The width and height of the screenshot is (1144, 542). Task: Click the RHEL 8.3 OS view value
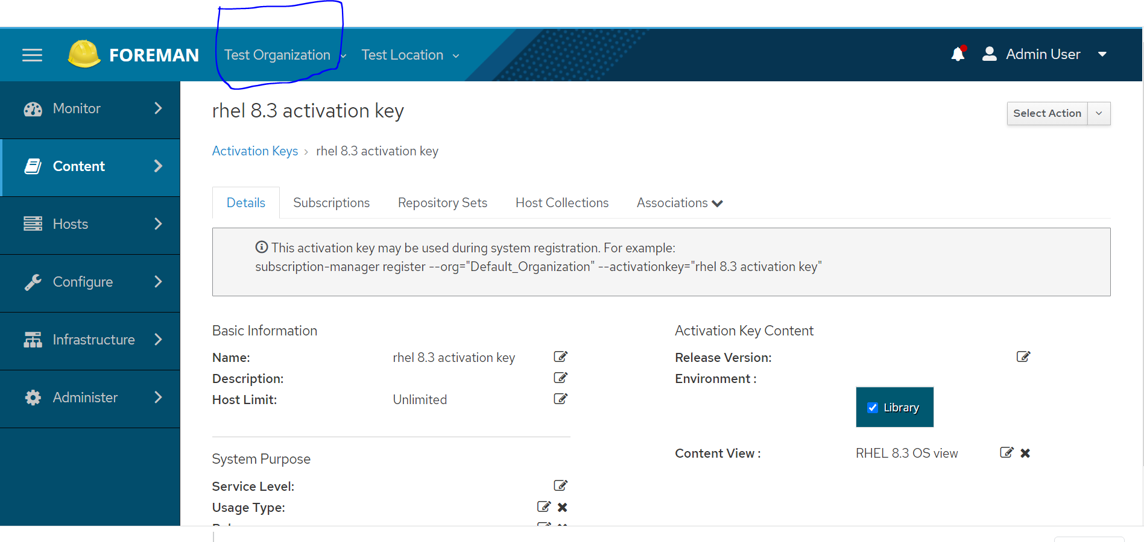[x=906, y=453]
